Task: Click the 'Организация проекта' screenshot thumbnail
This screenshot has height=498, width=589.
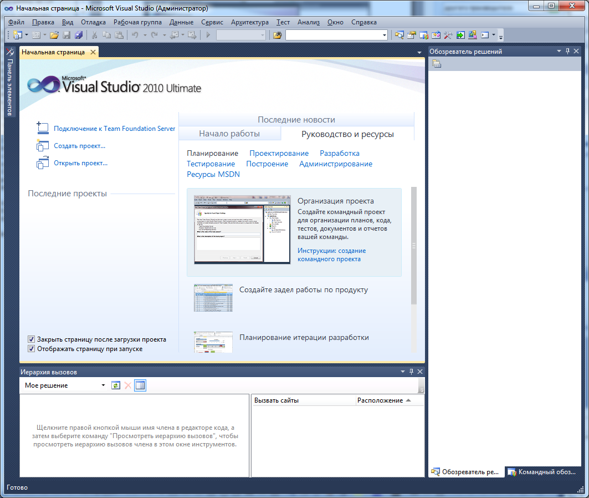Action: 242,229
